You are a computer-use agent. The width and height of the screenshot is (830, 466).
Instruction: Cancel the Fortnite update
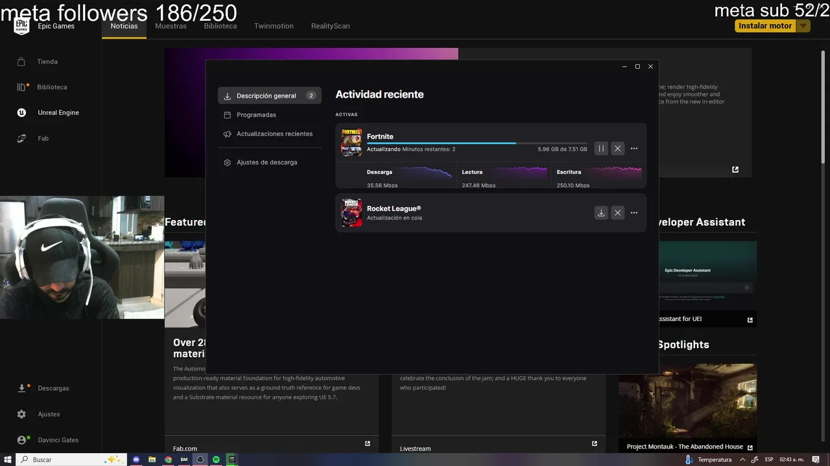point(617,148)
